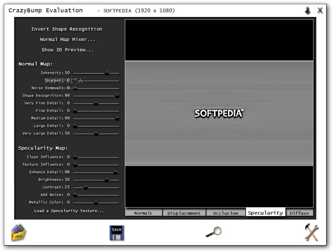Click the Very Large Detail slider handle
The image size is (333, 252).
click(96, 134)
